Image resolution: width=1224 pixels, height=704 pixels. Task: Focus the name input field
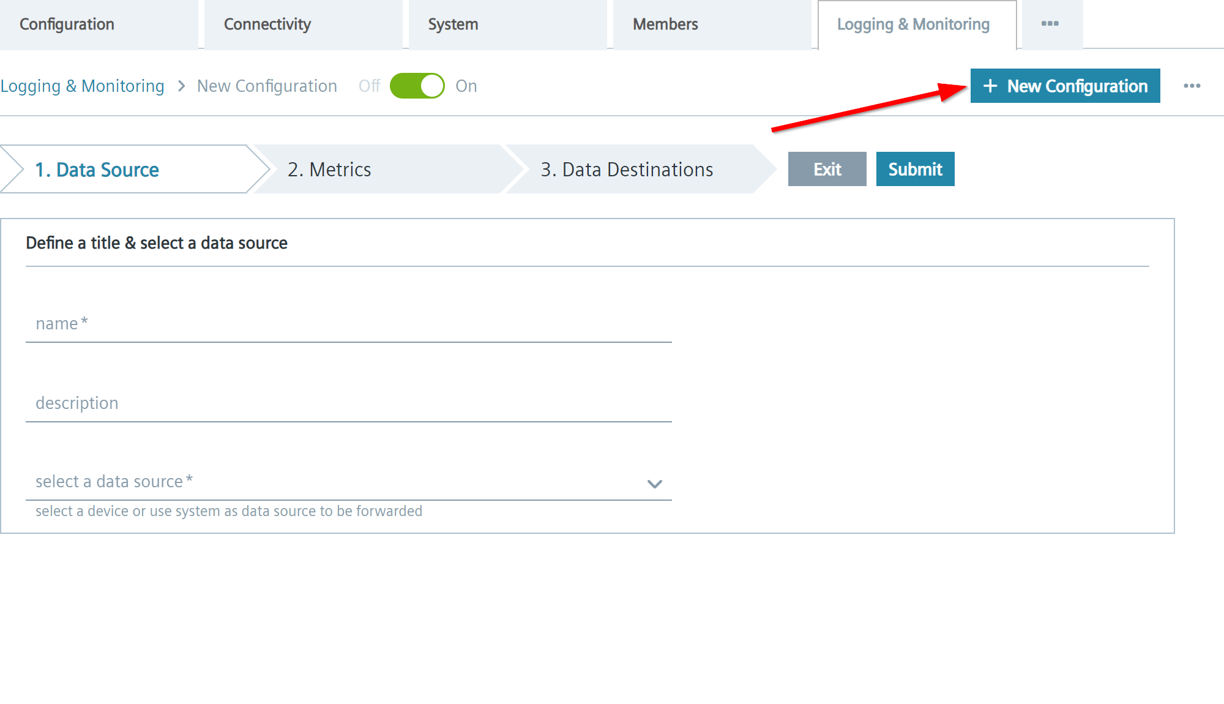(348, 324)
